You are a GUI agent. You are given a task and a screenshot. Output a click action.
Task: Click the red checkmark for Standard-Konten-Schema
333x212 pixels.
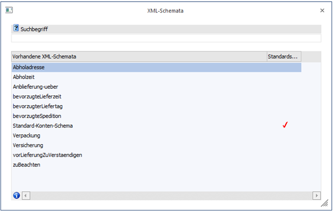[x=285, y=125]
